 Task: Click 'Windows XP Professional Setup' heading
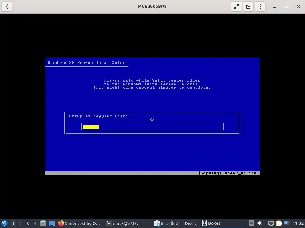tap(87, 63)
